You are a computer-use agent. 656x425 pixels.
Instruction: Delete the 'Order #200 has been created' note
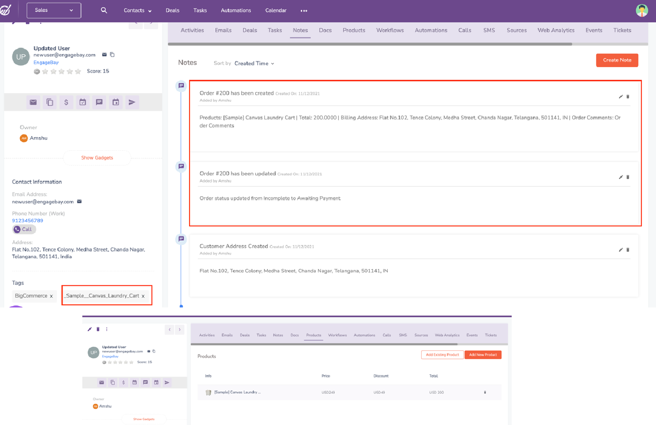pyautogui.click(x=628, y=97)
